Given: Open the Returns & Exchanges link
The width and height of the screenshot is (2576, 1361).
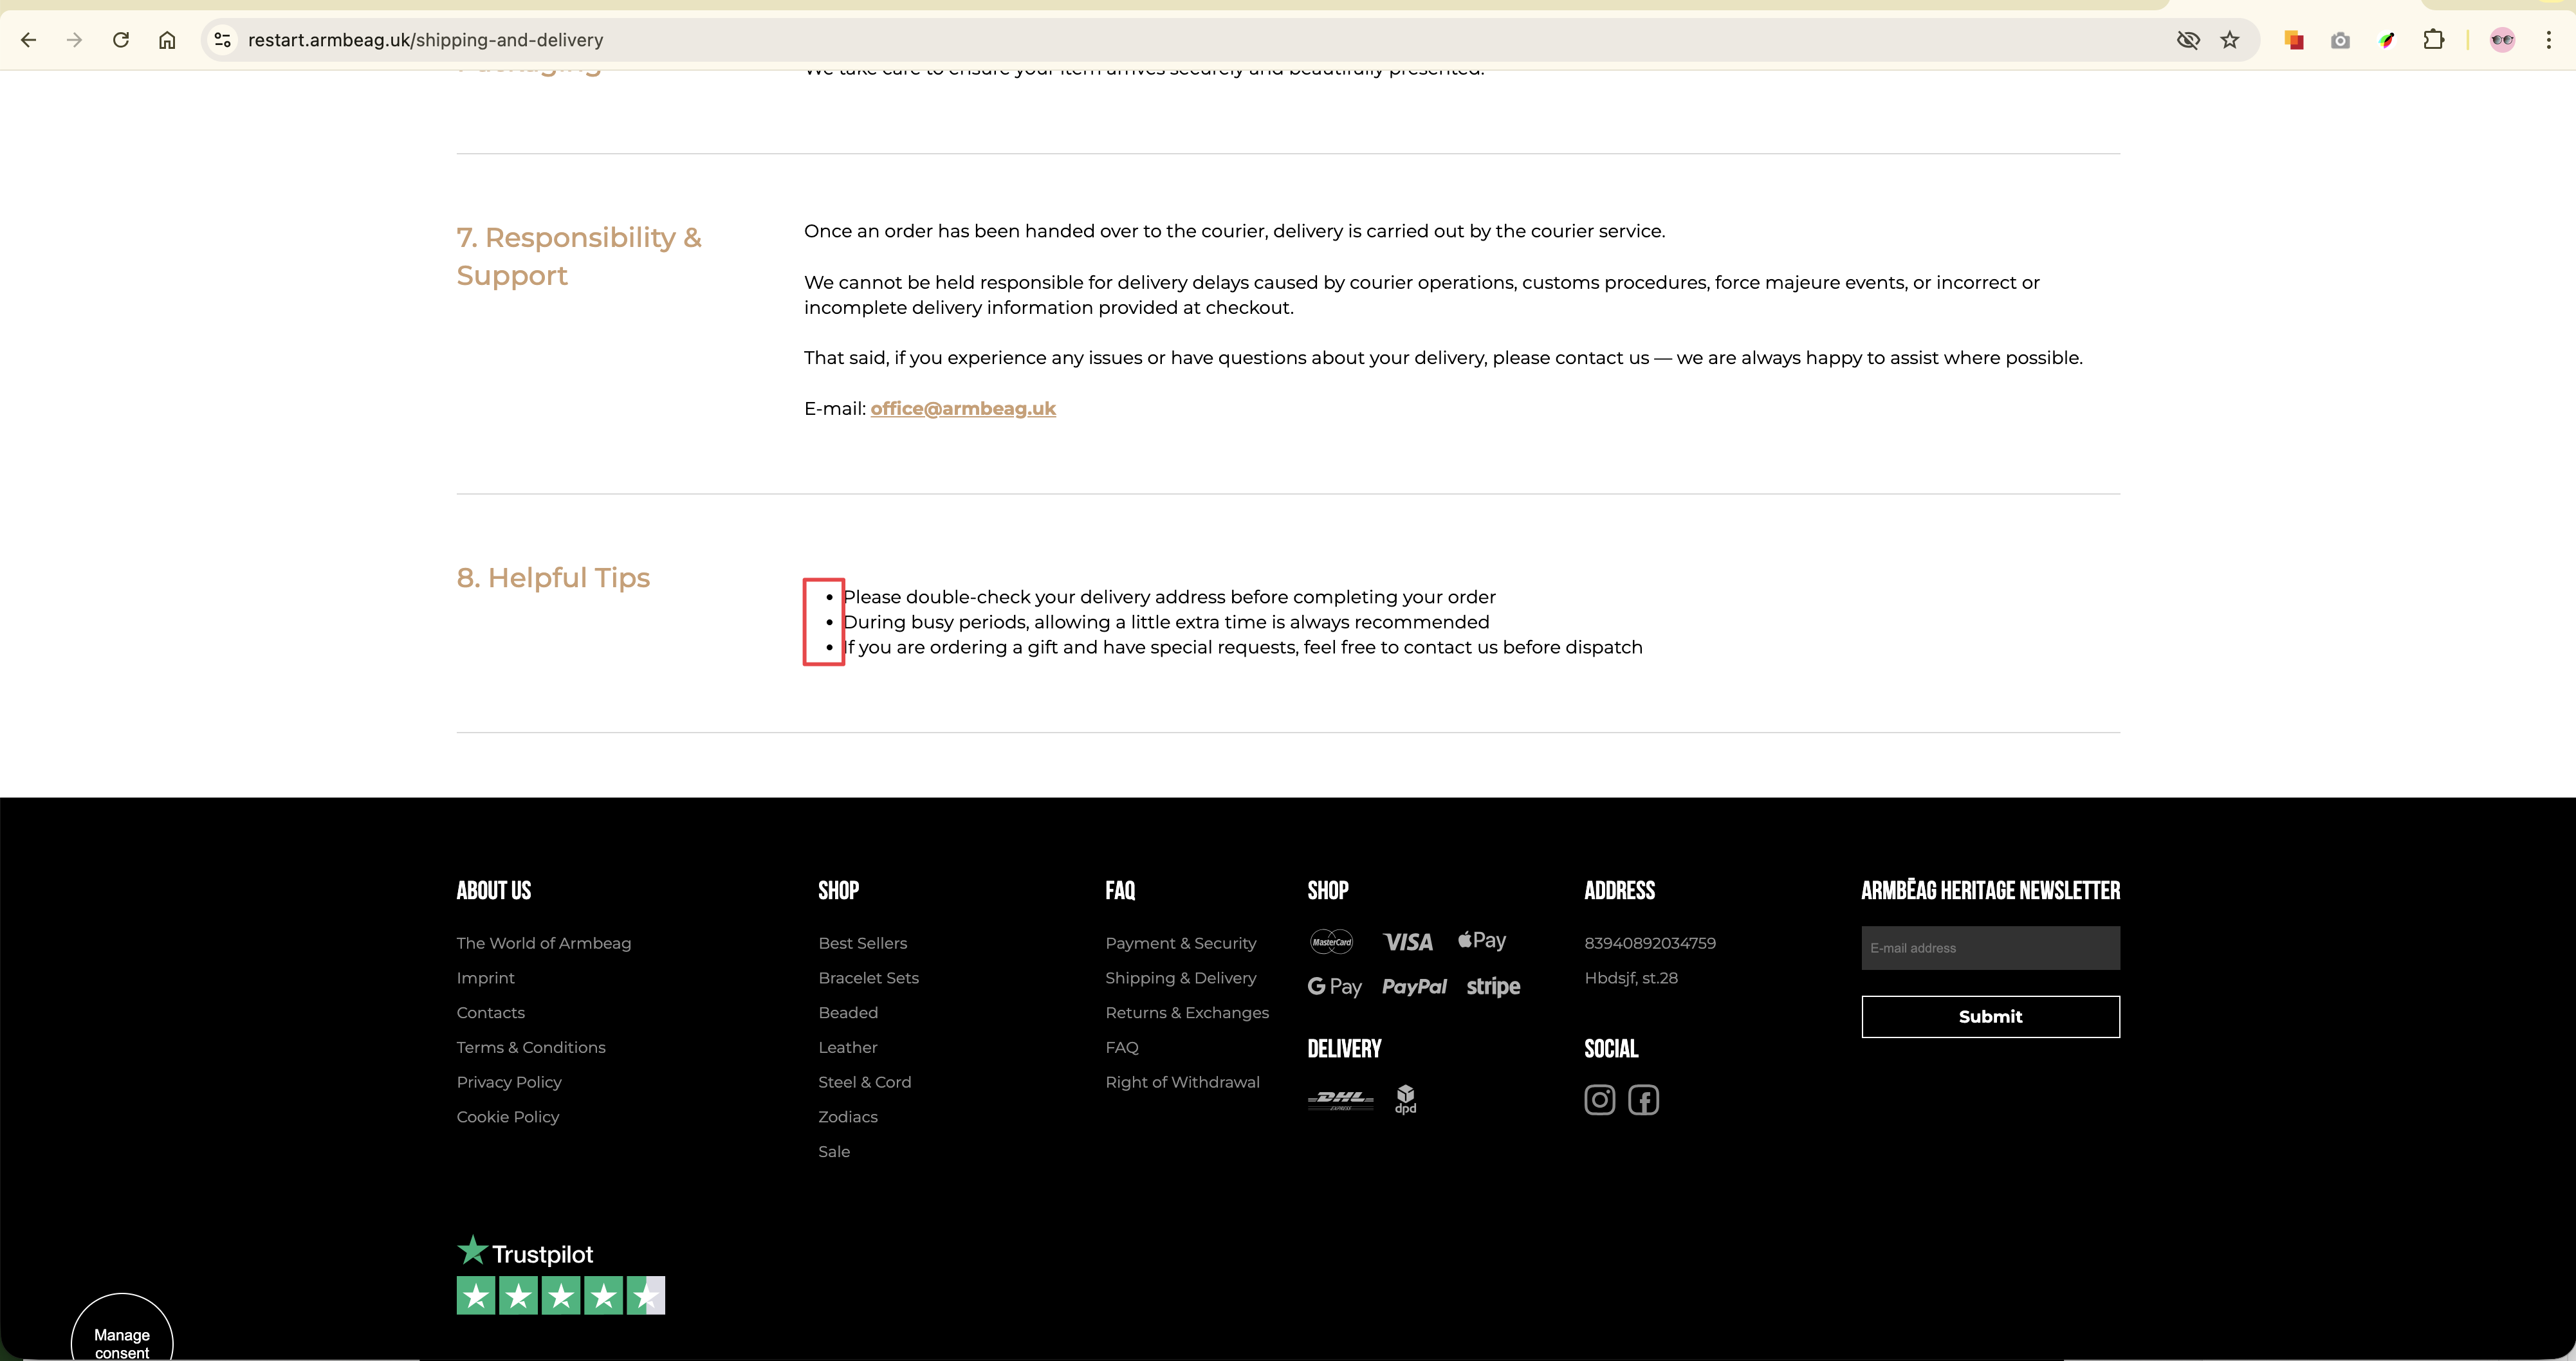Looking at the screenshot, I should [1186, 1013].
